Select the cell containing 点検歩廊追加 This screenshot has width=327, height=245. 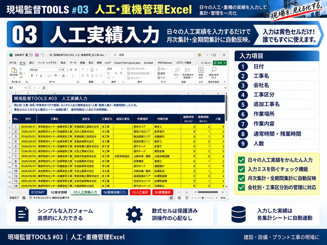(x=123, y=156)
